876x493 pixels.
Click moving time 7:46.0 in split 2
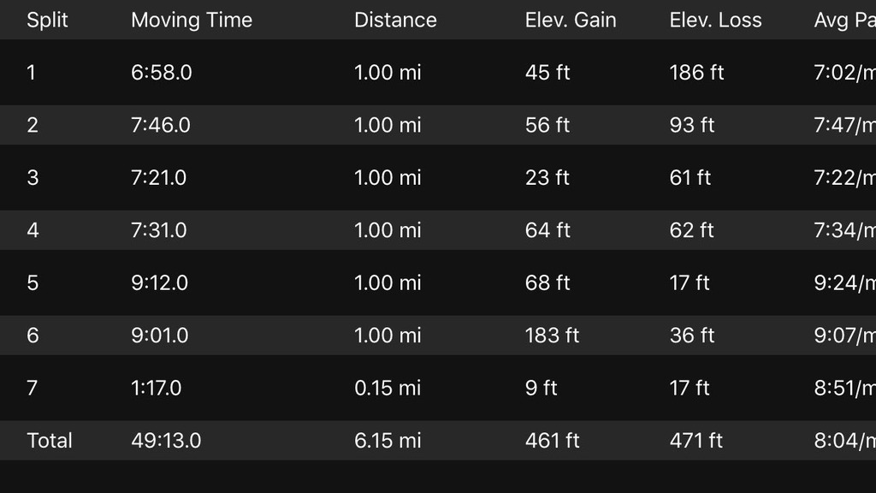pyautogui.click(x=161, y=125)
